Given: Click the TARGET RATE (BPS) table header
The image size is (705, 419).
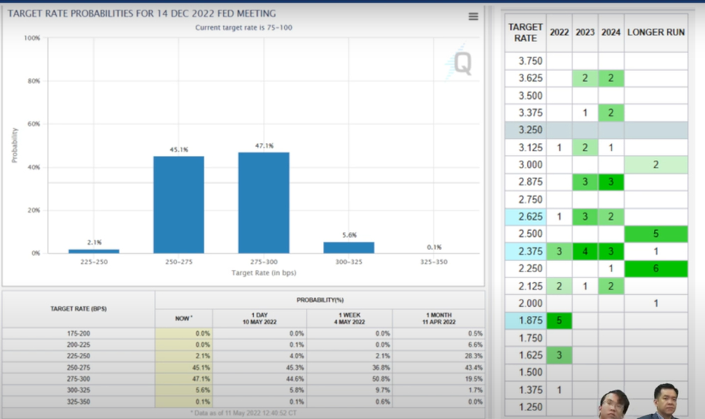Looking at the screenshot, I should click(78, 308).
